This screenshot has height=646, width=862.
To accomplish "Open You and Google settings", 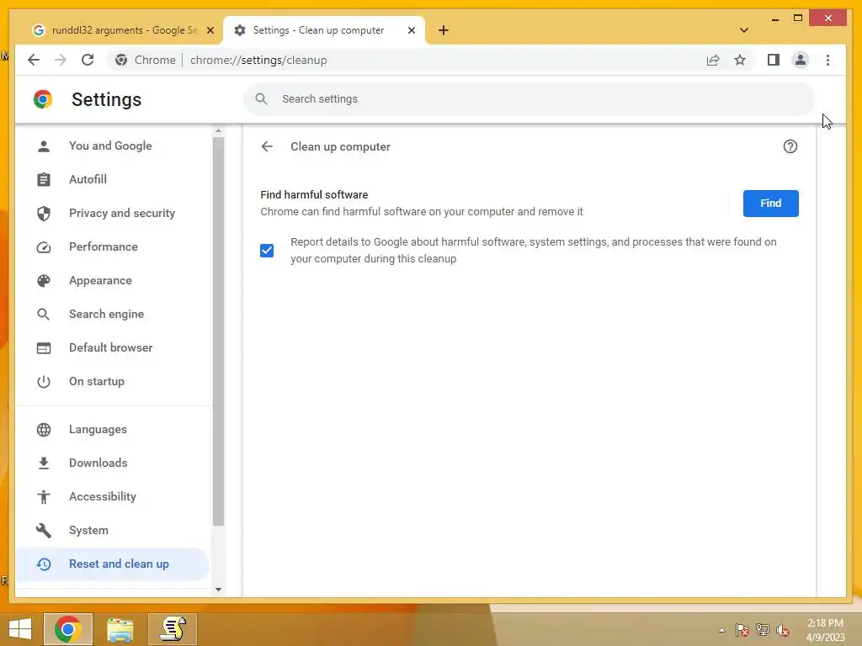I will [x=113, y=146].
